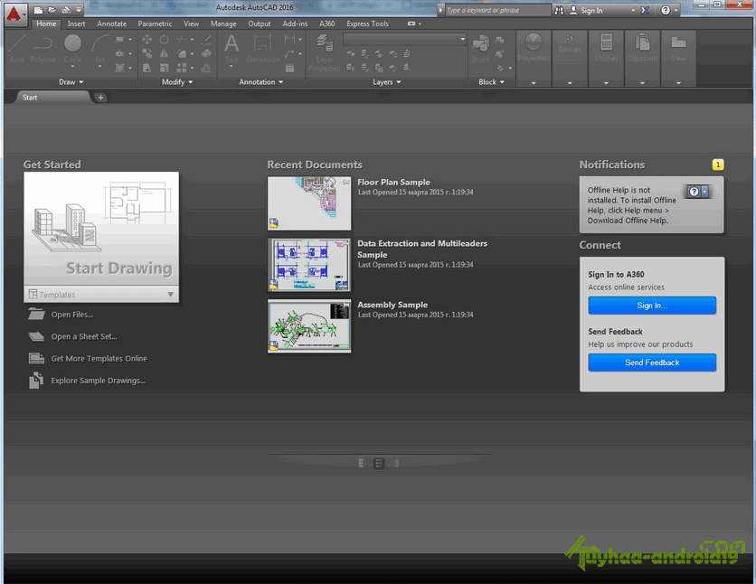This screenshot has width=756, height=584.
Task: Open the Express Tools ribbon tab
Action: (367, 24)
